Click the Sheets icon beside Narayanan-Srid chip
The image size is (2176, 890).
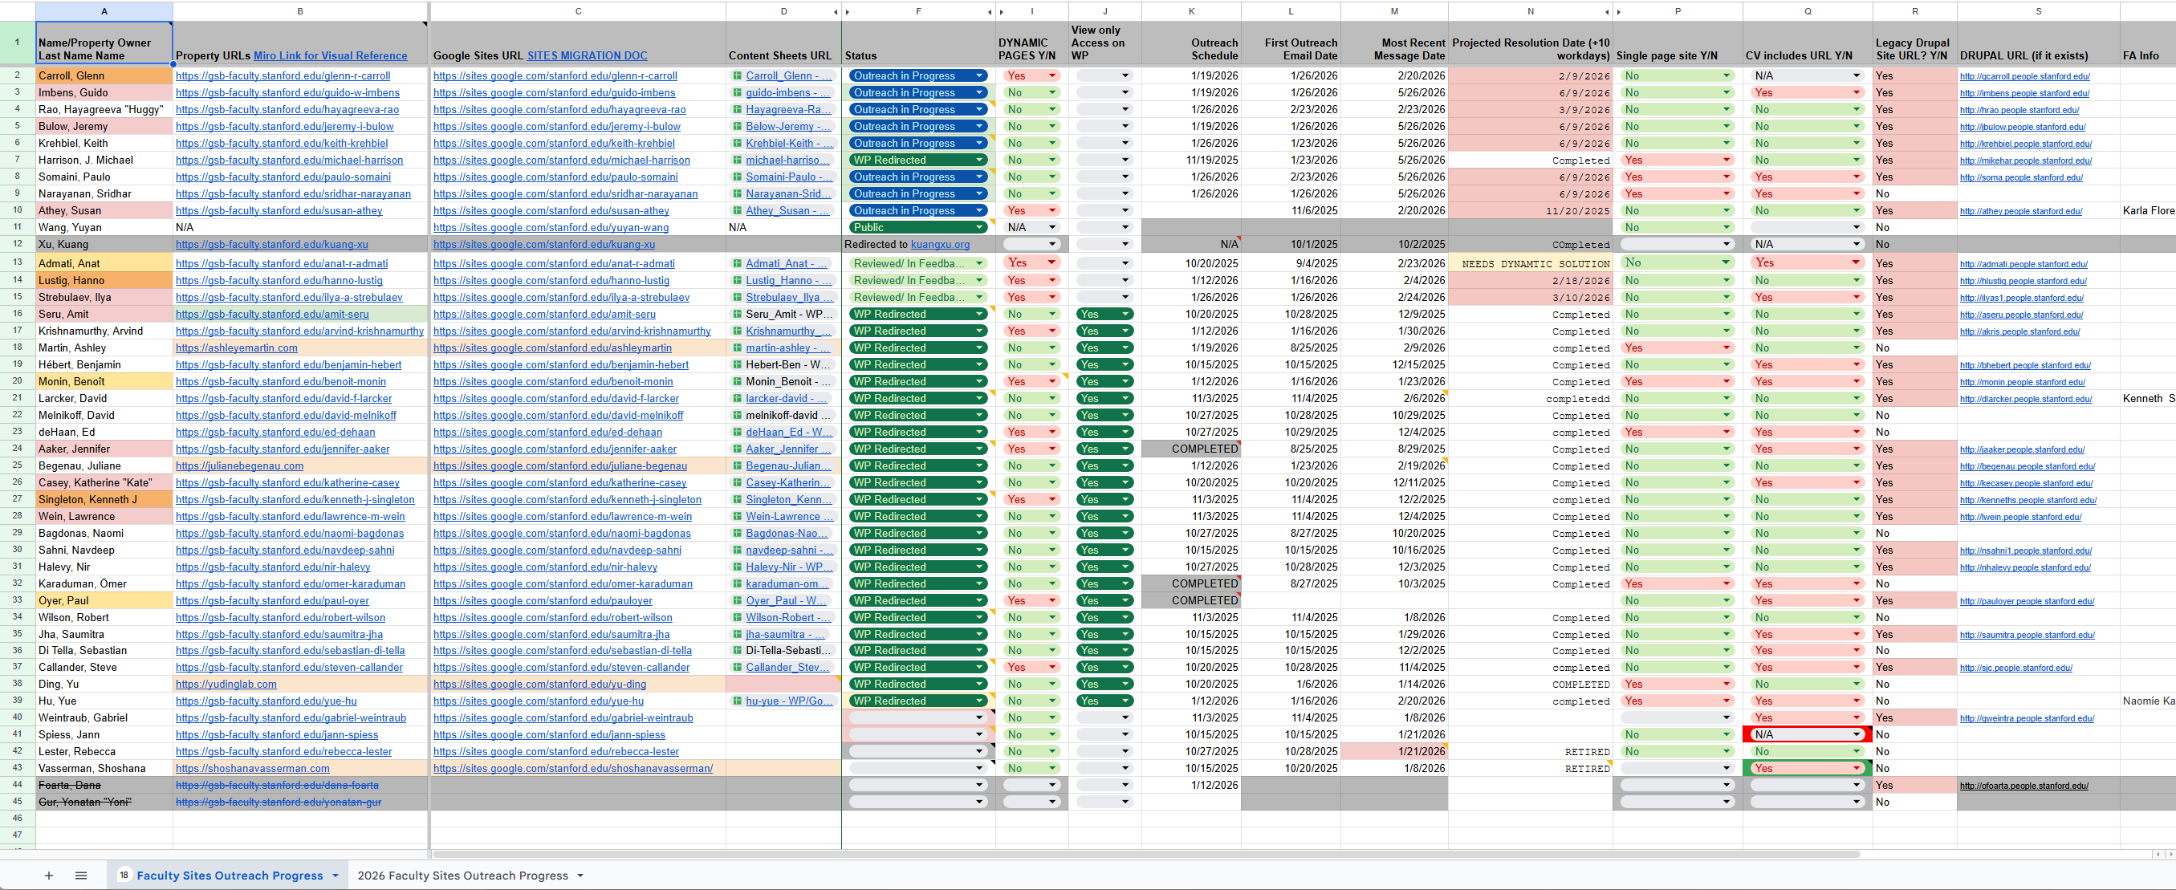pos(738,194)
